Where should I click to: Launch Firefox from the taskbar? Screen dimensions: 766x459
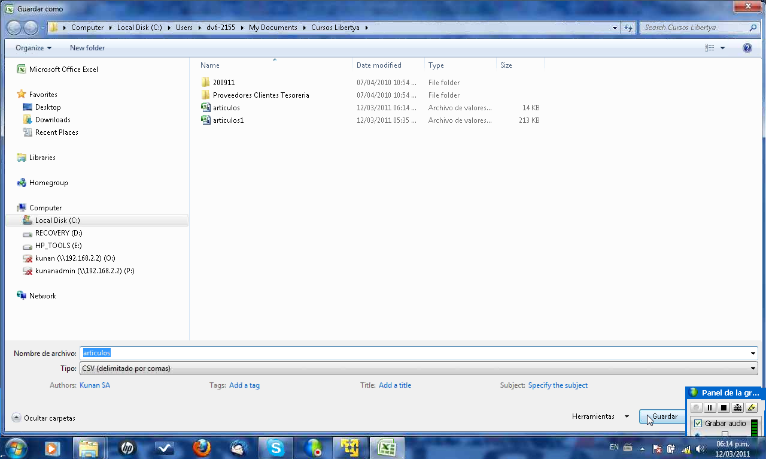[202, 448]
